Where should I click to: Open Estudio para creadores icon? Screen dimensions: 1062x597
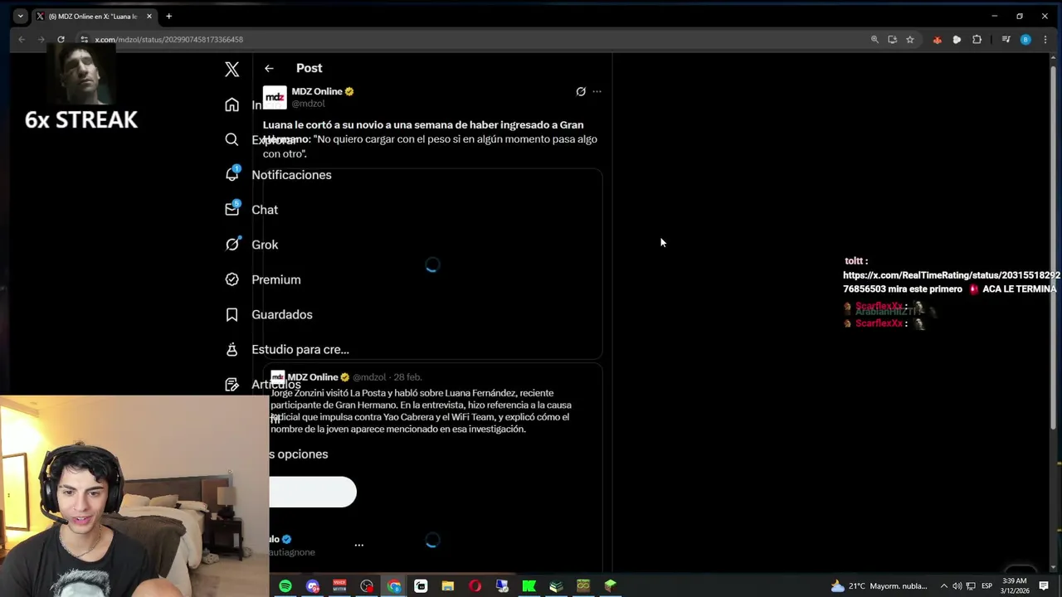pos(232,349)
